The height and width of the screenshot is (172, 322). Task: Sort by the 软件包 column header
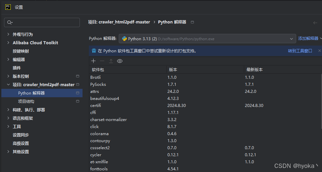click(x=128, y=70)
